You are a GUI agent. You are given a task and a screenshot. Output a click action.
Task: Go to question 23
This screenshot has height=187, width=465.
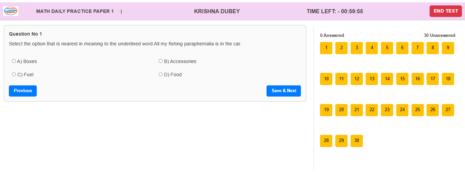click(387, 110)
